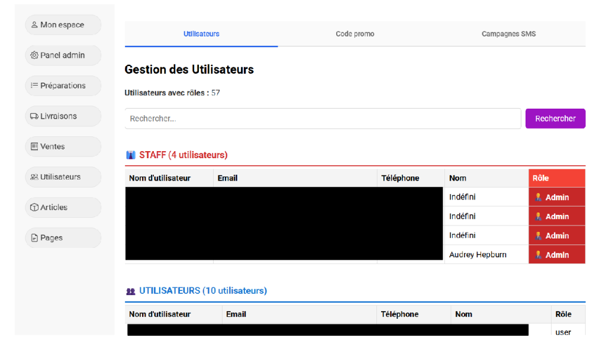Click the person icon beside Mon espace
This screenshot has width=606, height=340.
34,25
